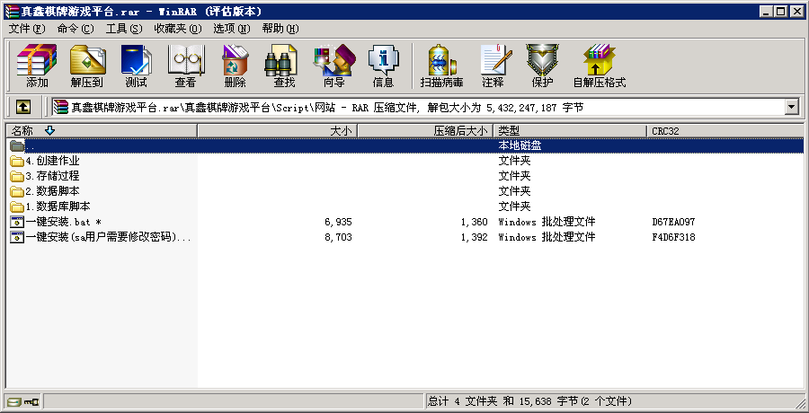The image size is (809, 413).
Task: Click the 添加 (Add) toolbar icon
Action: point(37,66)
